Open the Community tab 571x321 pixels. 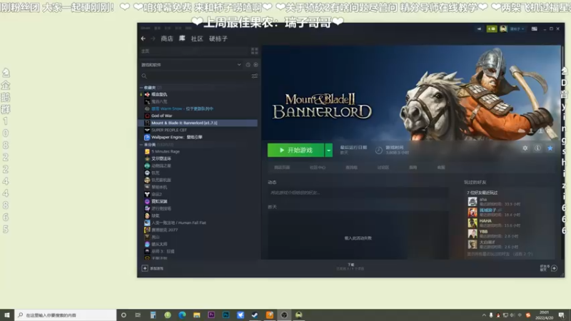point(197,39)
